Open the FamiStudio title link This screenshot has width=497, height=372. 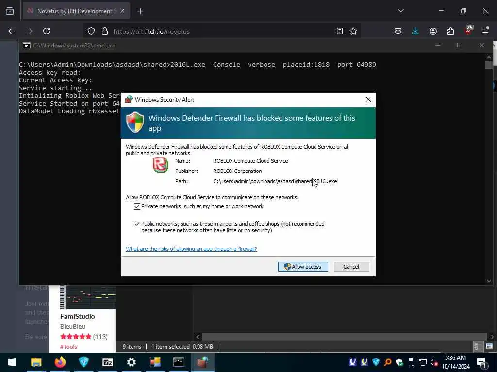(77, 316)
